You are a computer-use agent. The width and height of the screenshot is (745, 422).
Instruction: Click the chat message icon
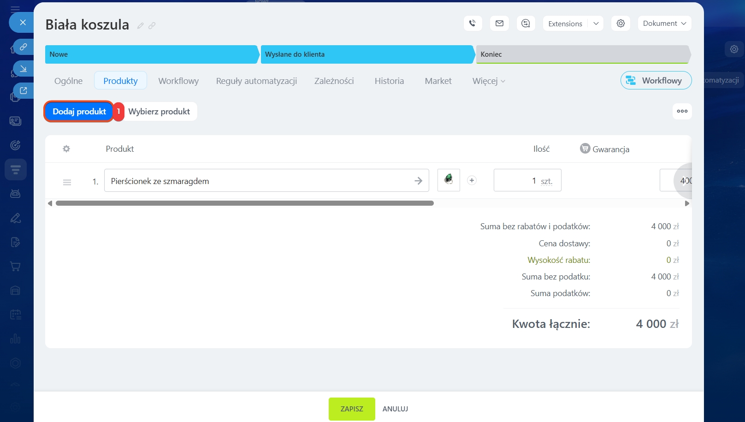(526, 24)
